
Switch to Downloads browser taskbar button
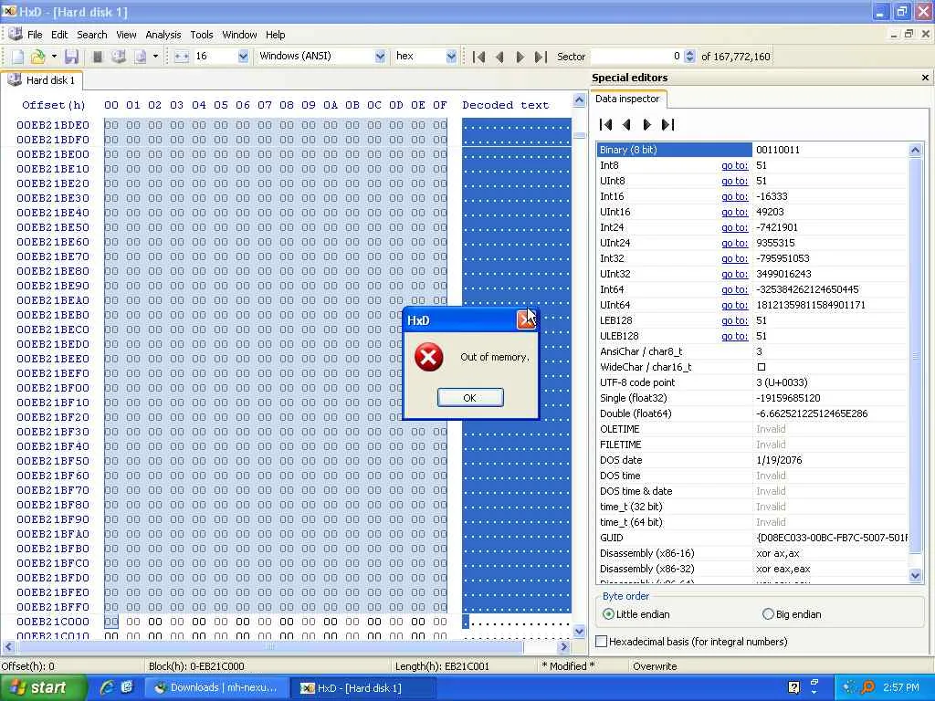click(x=216, y=688)
